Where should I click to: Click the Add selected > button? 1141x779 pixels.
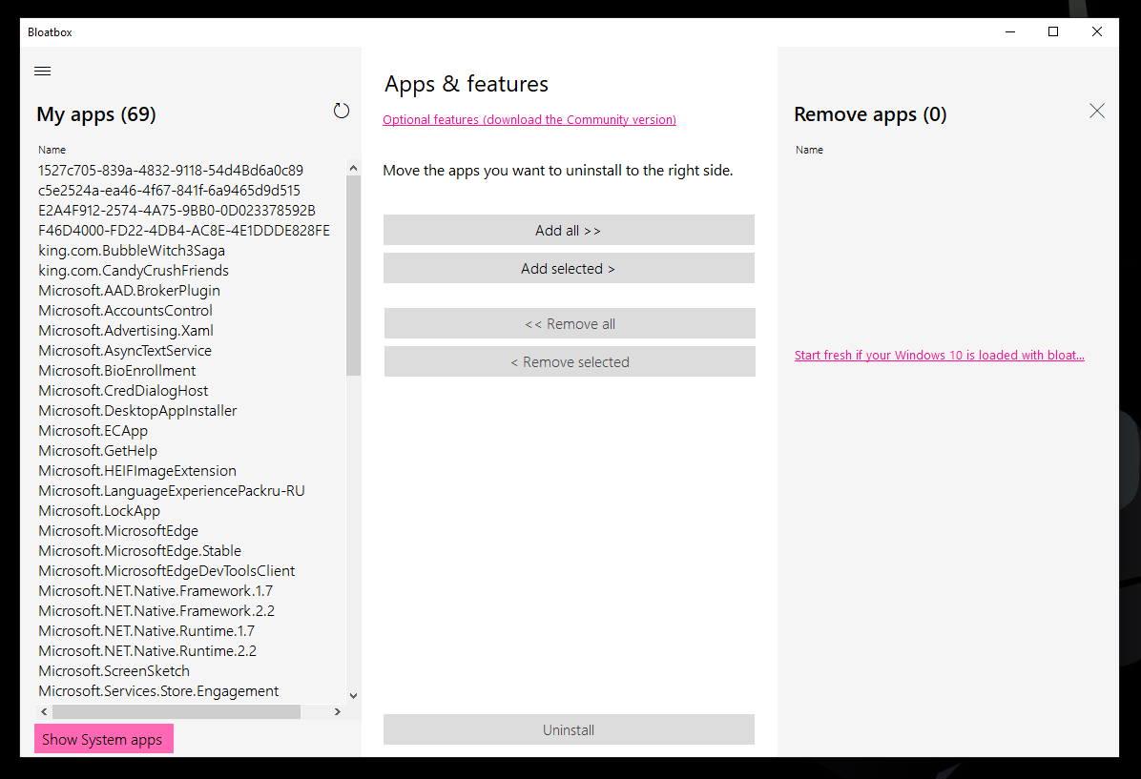(x=569, y=268)
